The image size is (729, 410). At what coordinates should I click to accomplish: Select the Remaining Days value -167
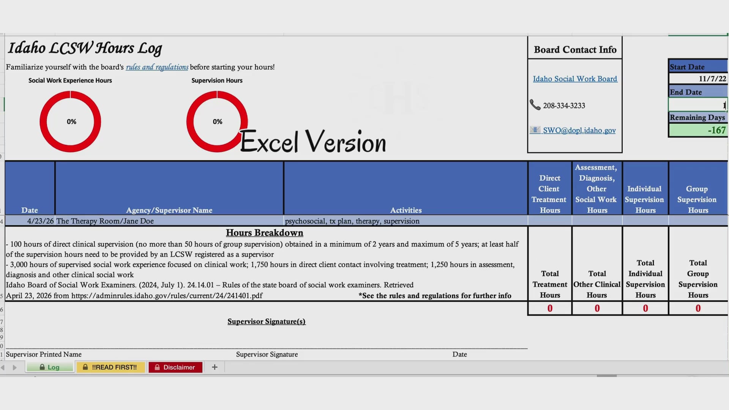pos(698,130)
